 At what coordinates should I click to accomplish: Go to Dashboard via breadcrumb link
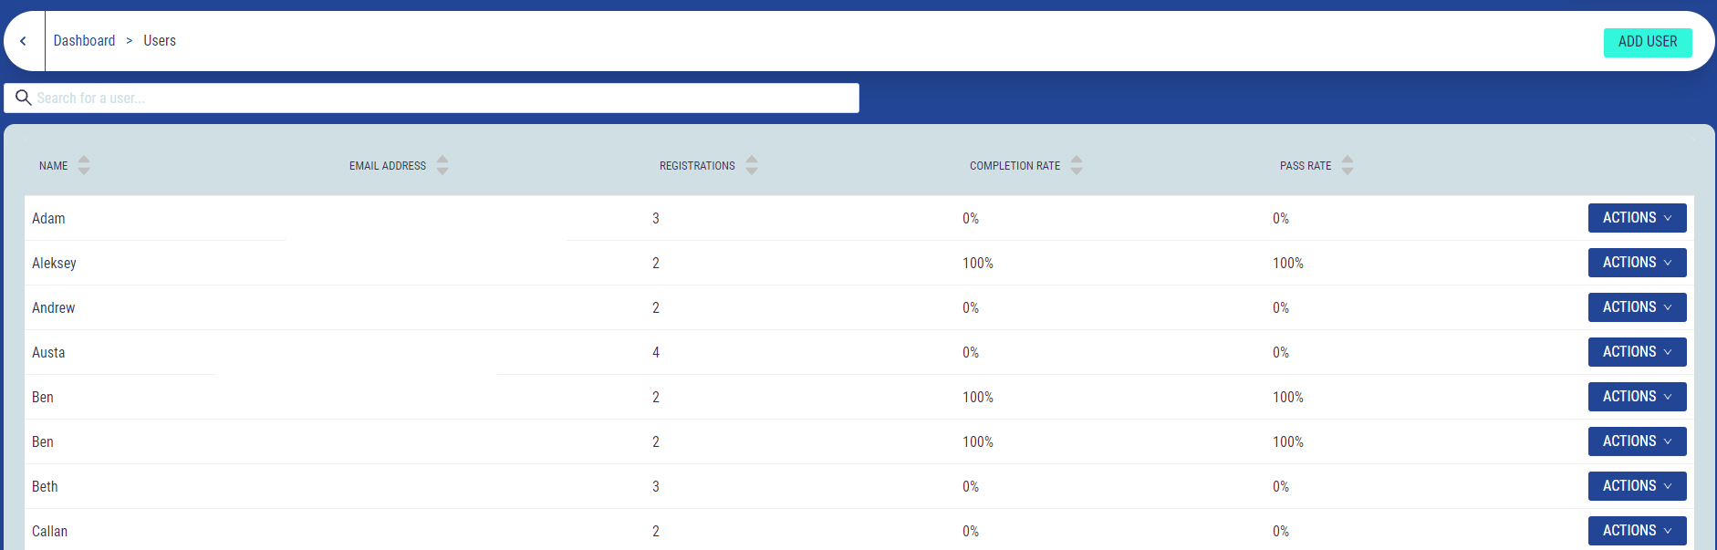[x=84, y=41]
